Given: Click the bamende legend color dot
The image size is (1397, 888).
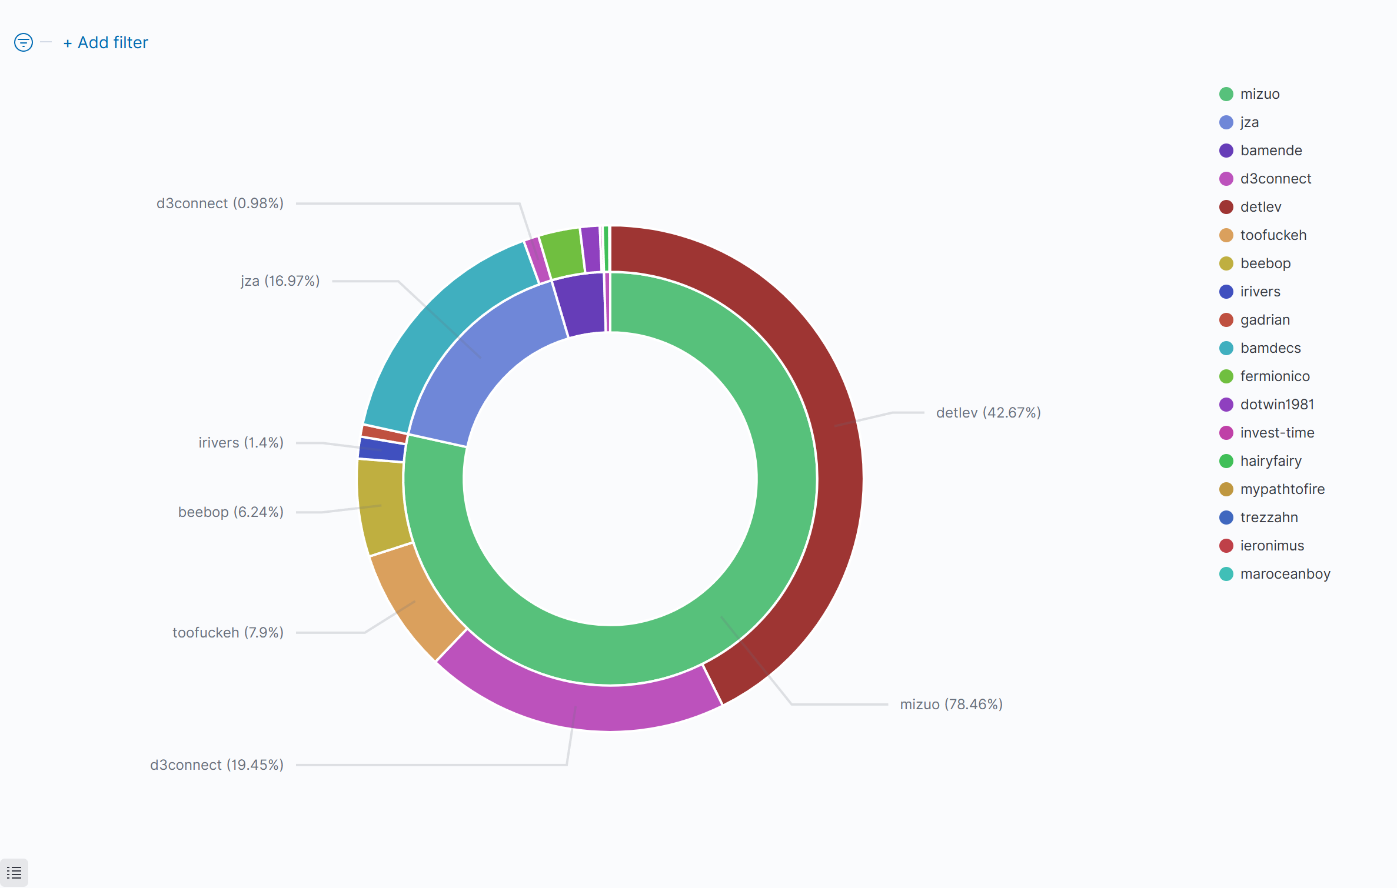Looking at the screenshot, I should pos(1226,151).
